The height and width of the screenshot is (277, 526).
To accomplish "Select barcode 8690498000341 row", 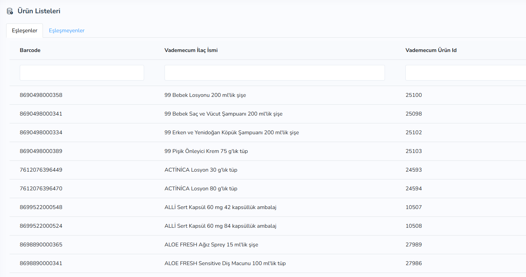I will click(x=268, y=114).
